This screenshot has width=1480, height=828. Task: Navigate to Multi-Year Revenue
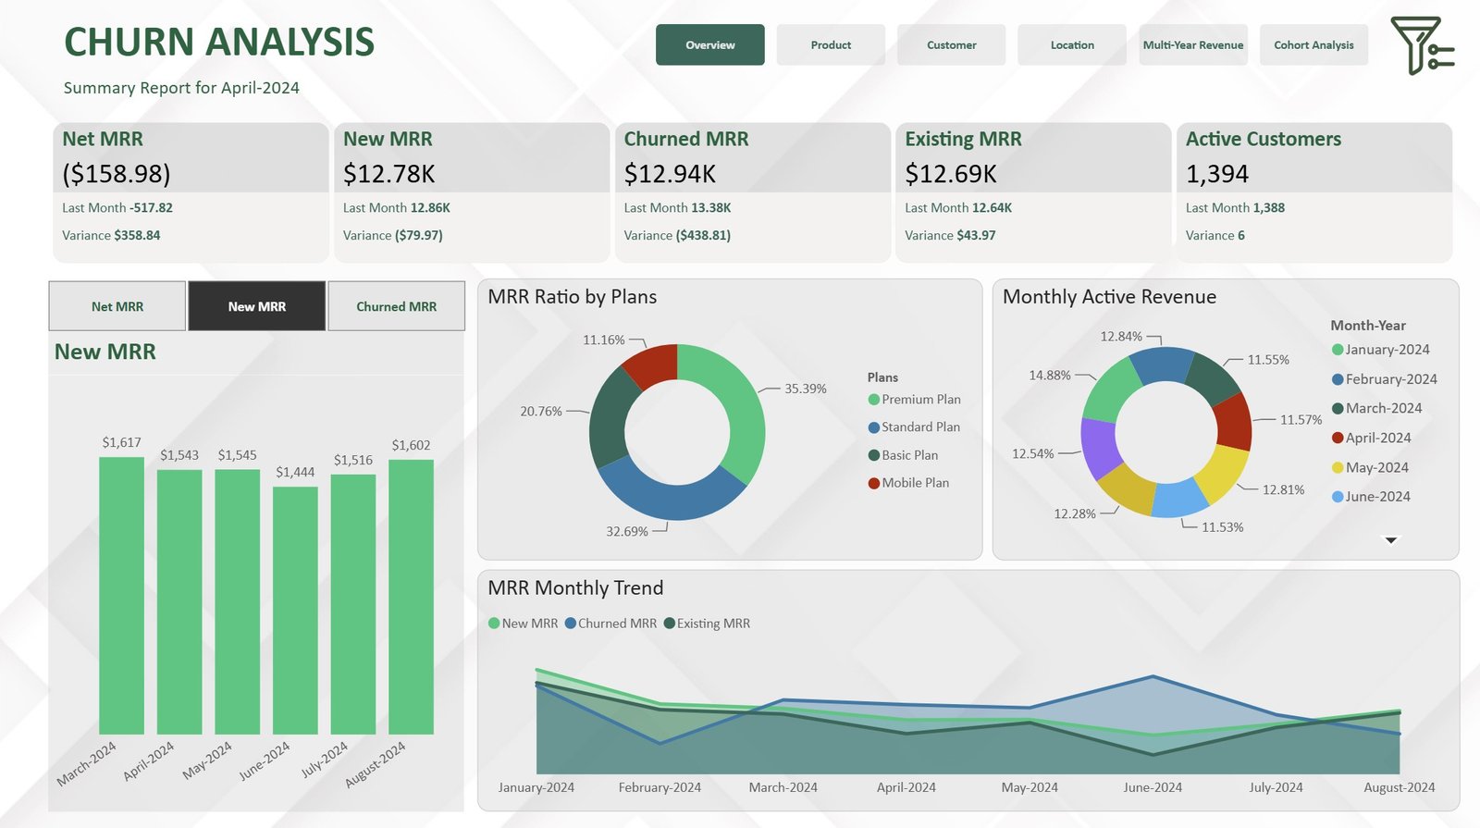(x=1193, y=45)
